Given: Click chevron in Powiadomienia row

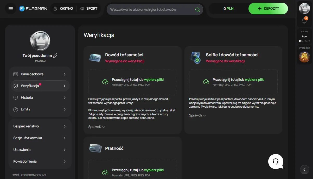Looking at the screenshot, I should pyautogui.click(x=65, y=162).
